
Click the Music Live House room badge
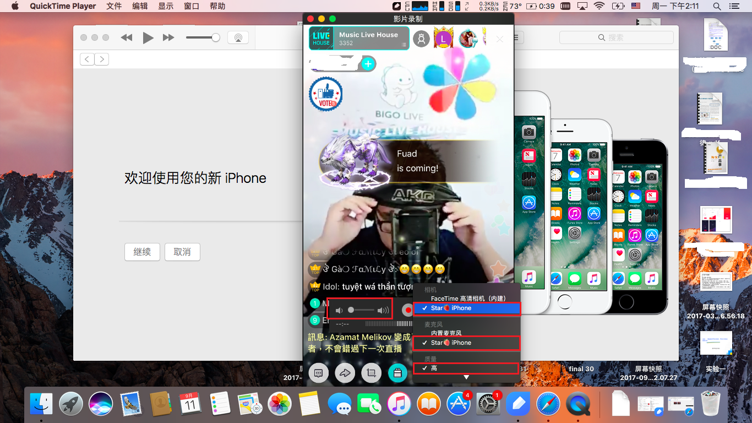tap(359, 39)
